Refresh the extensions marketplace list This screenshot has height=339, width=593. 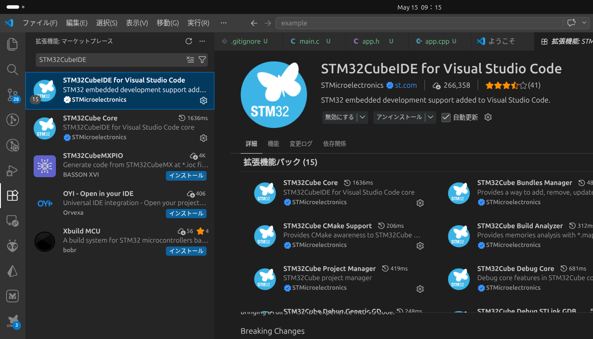pos(189,41)
